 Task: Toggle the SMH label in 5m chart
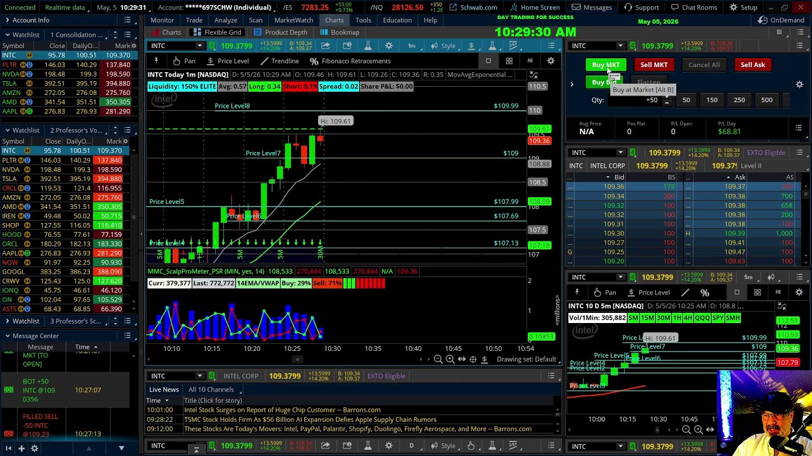tap(733, 318)
